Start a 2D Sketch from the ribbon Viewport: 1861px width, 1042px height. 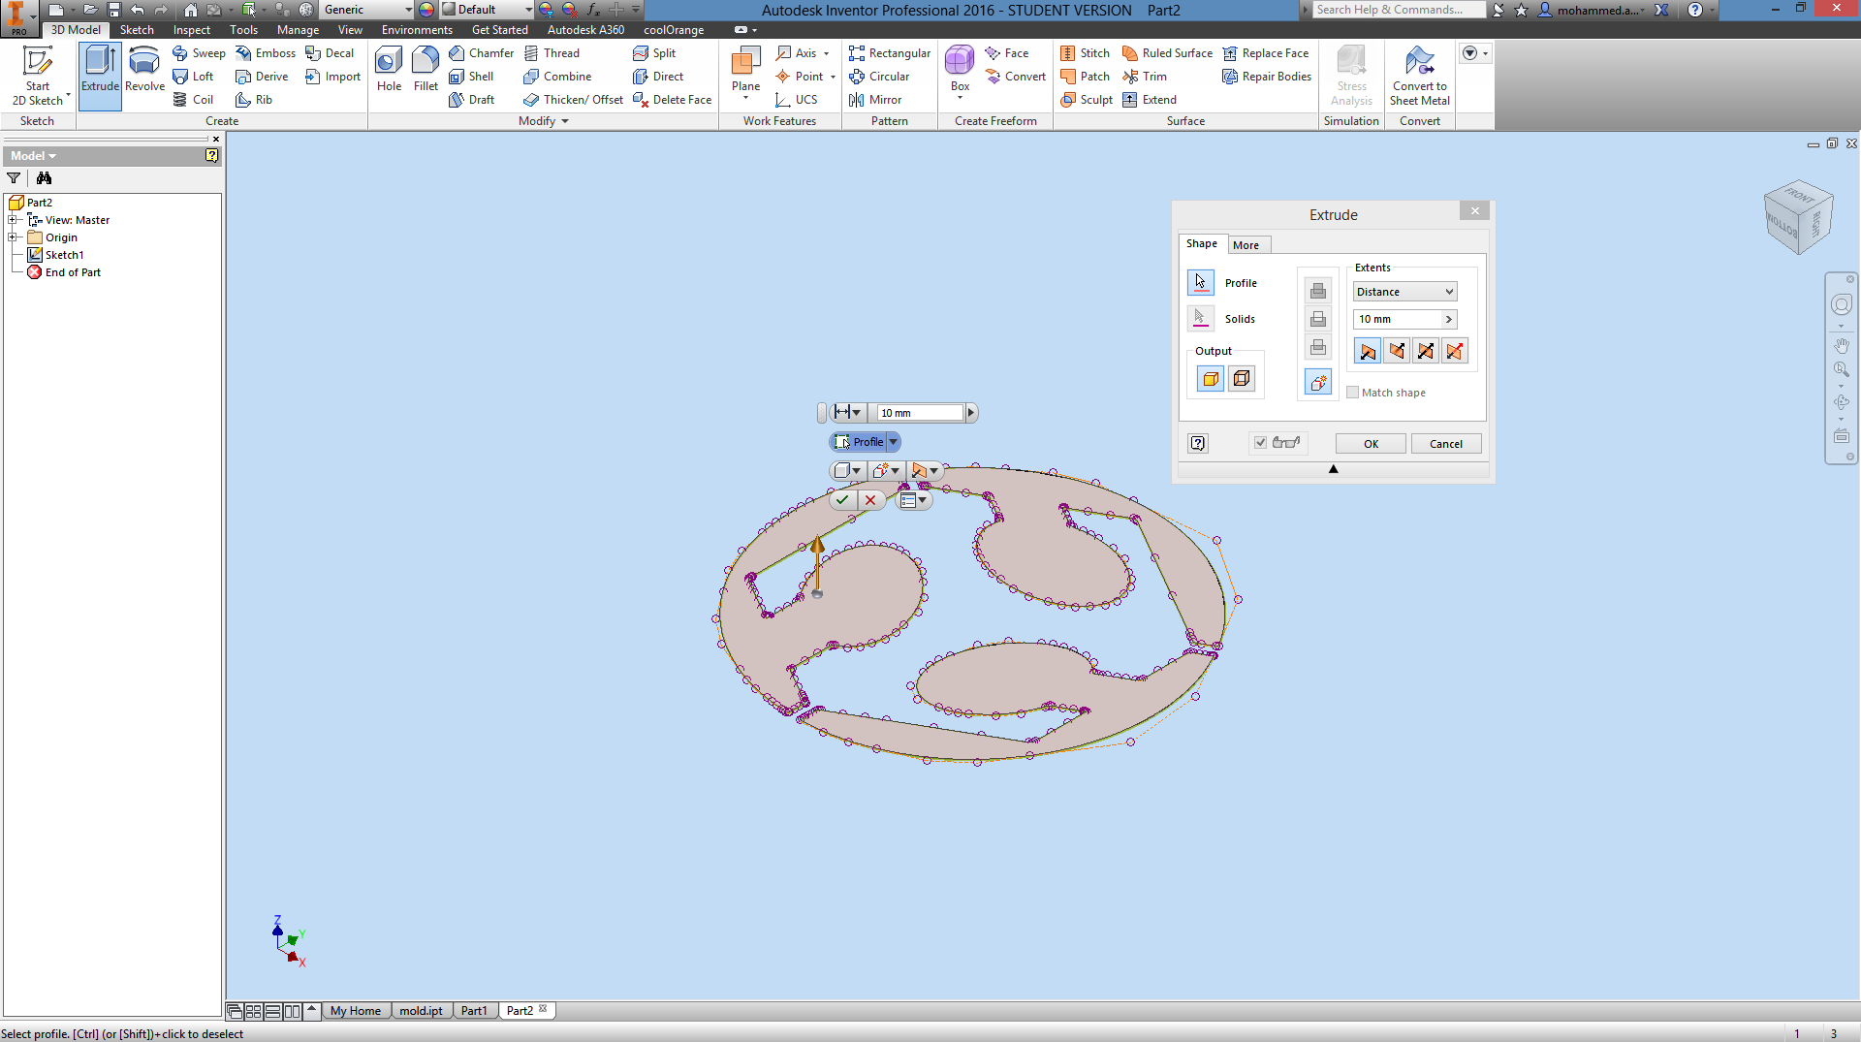click(x=38, y=76)
